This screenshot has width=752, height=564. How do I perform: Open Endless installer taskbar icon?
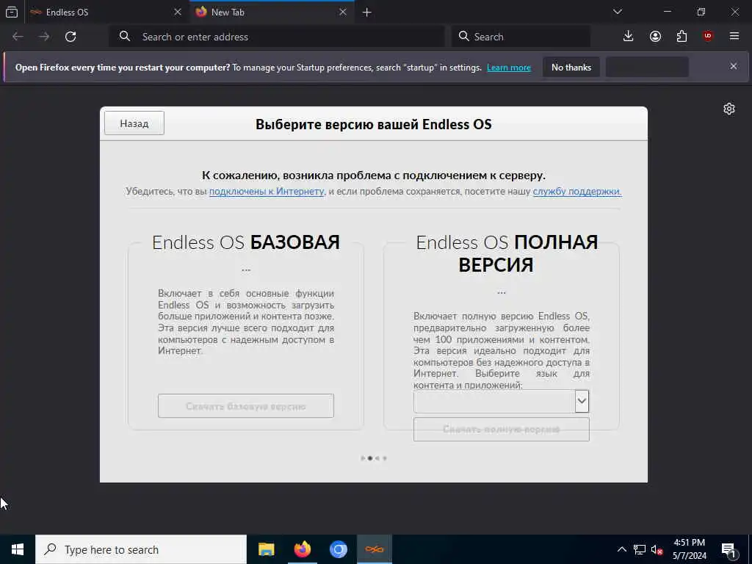coord(375,549)
